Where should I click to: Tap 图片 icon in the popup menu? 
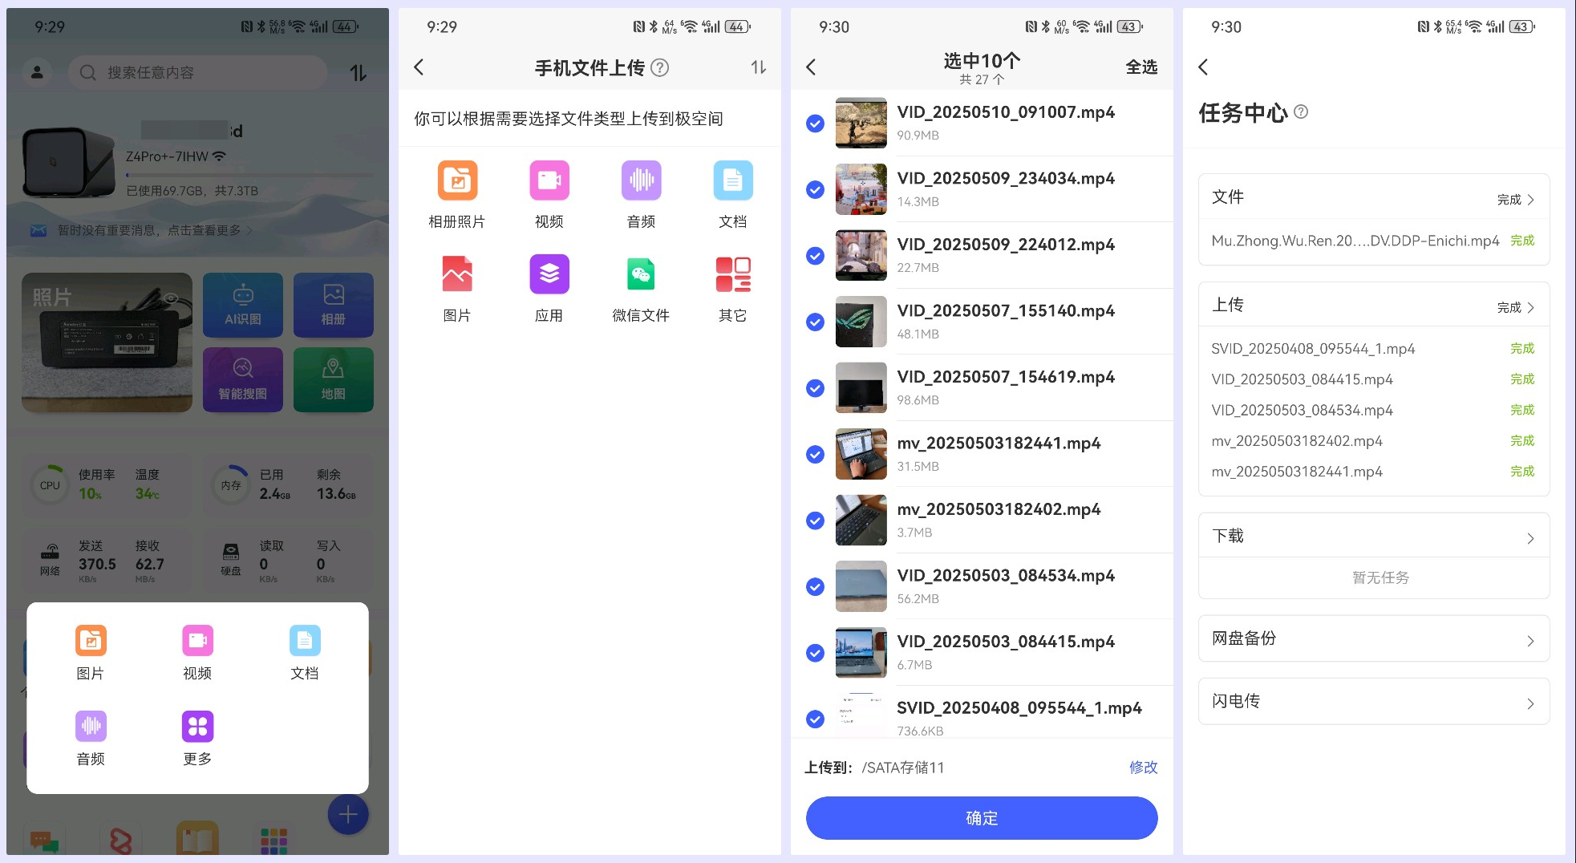coord(91,640)
